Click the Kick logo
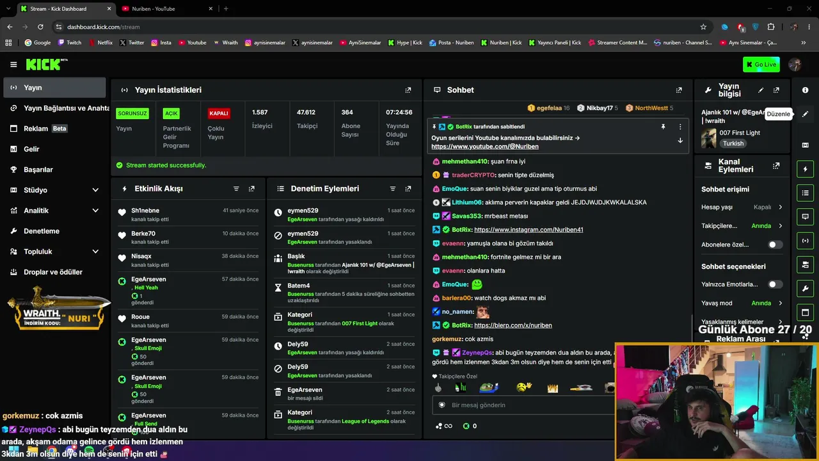The image size is (819, 461). [47, 64]
